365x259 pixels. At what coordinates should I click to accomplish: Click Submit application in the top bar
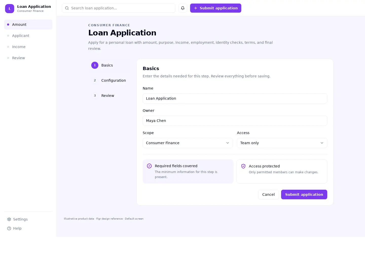(x=216, y=8)
